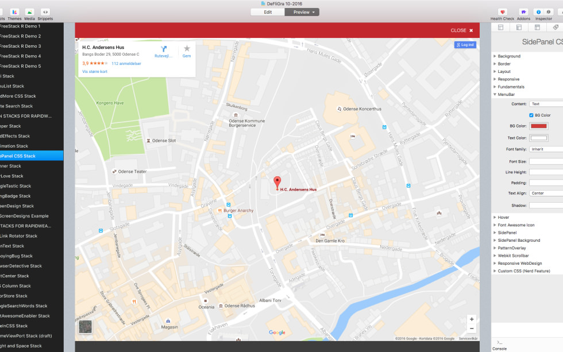Expand the Layout section
This screenshot has width=563, height=352.
(x=495, y=71)
